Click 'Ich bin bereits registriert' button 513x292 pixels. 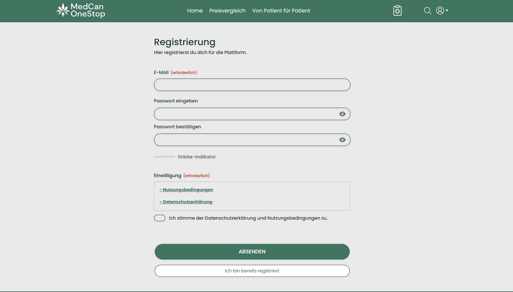(x=252, y=271)
